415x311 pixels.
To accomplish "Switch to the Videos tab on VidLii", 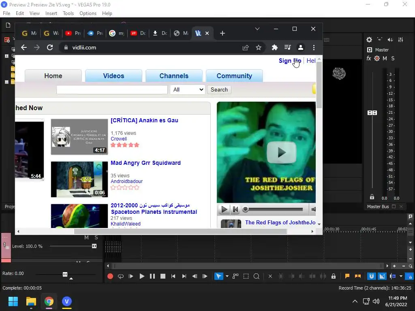I will pyautogui.click(x=113, y=76).
